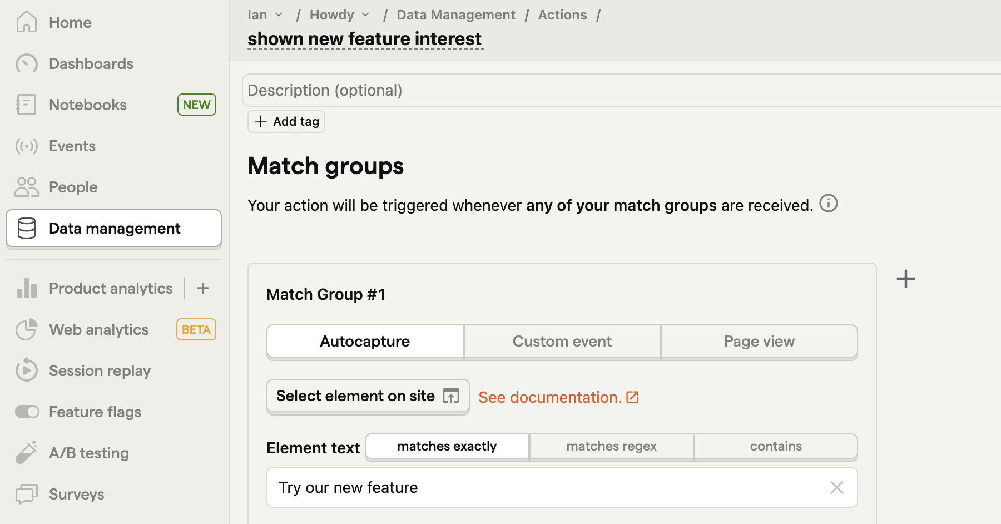
Task: Click the Home house icon
Action: click(26, 22)
